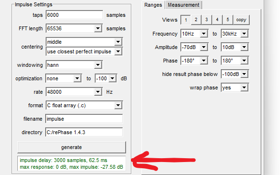Select Views button 2

click(x=196, y=20)
